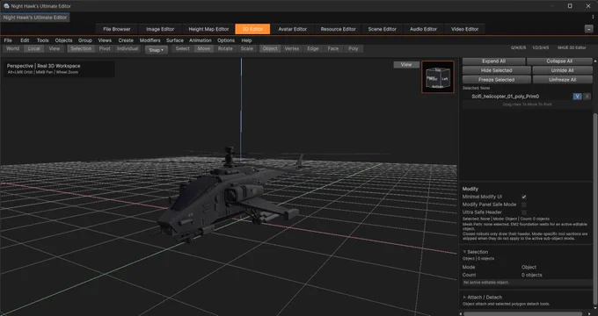Set pivot mode to Individual
The height and width of the screenshot is (316, 598).
coord(128,49)
